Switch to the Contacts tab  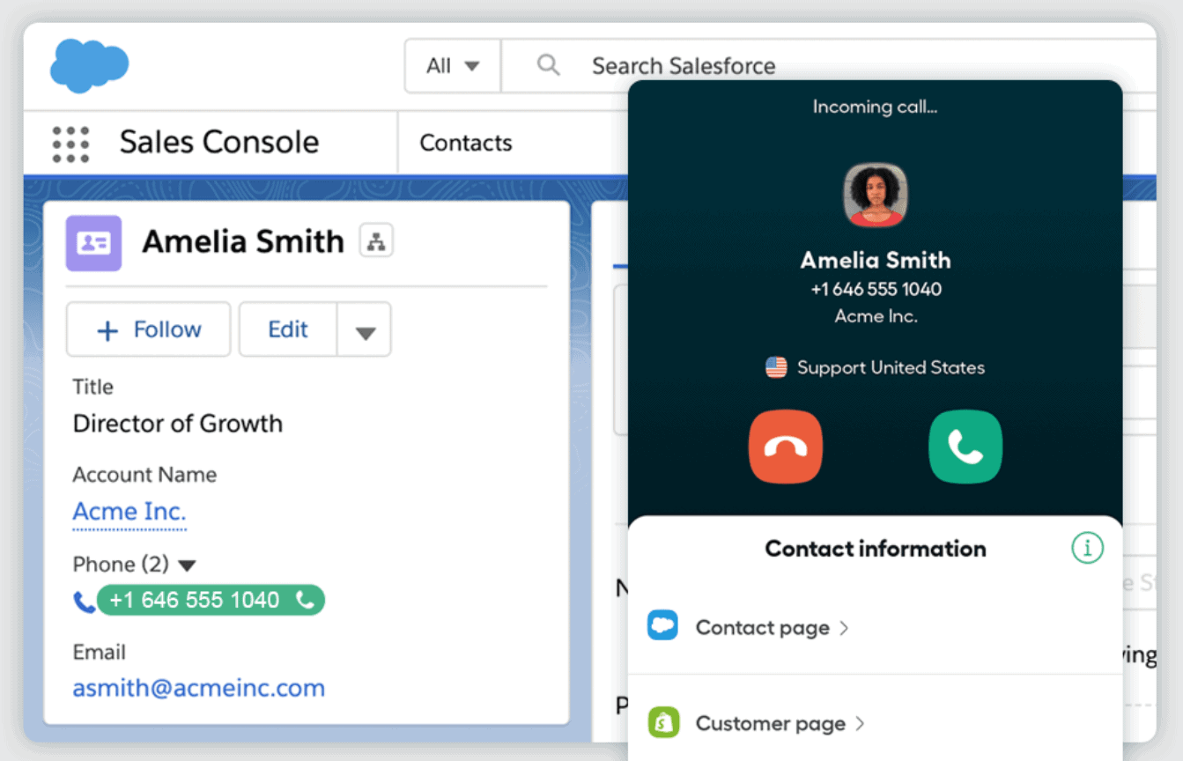coord(465,143)
